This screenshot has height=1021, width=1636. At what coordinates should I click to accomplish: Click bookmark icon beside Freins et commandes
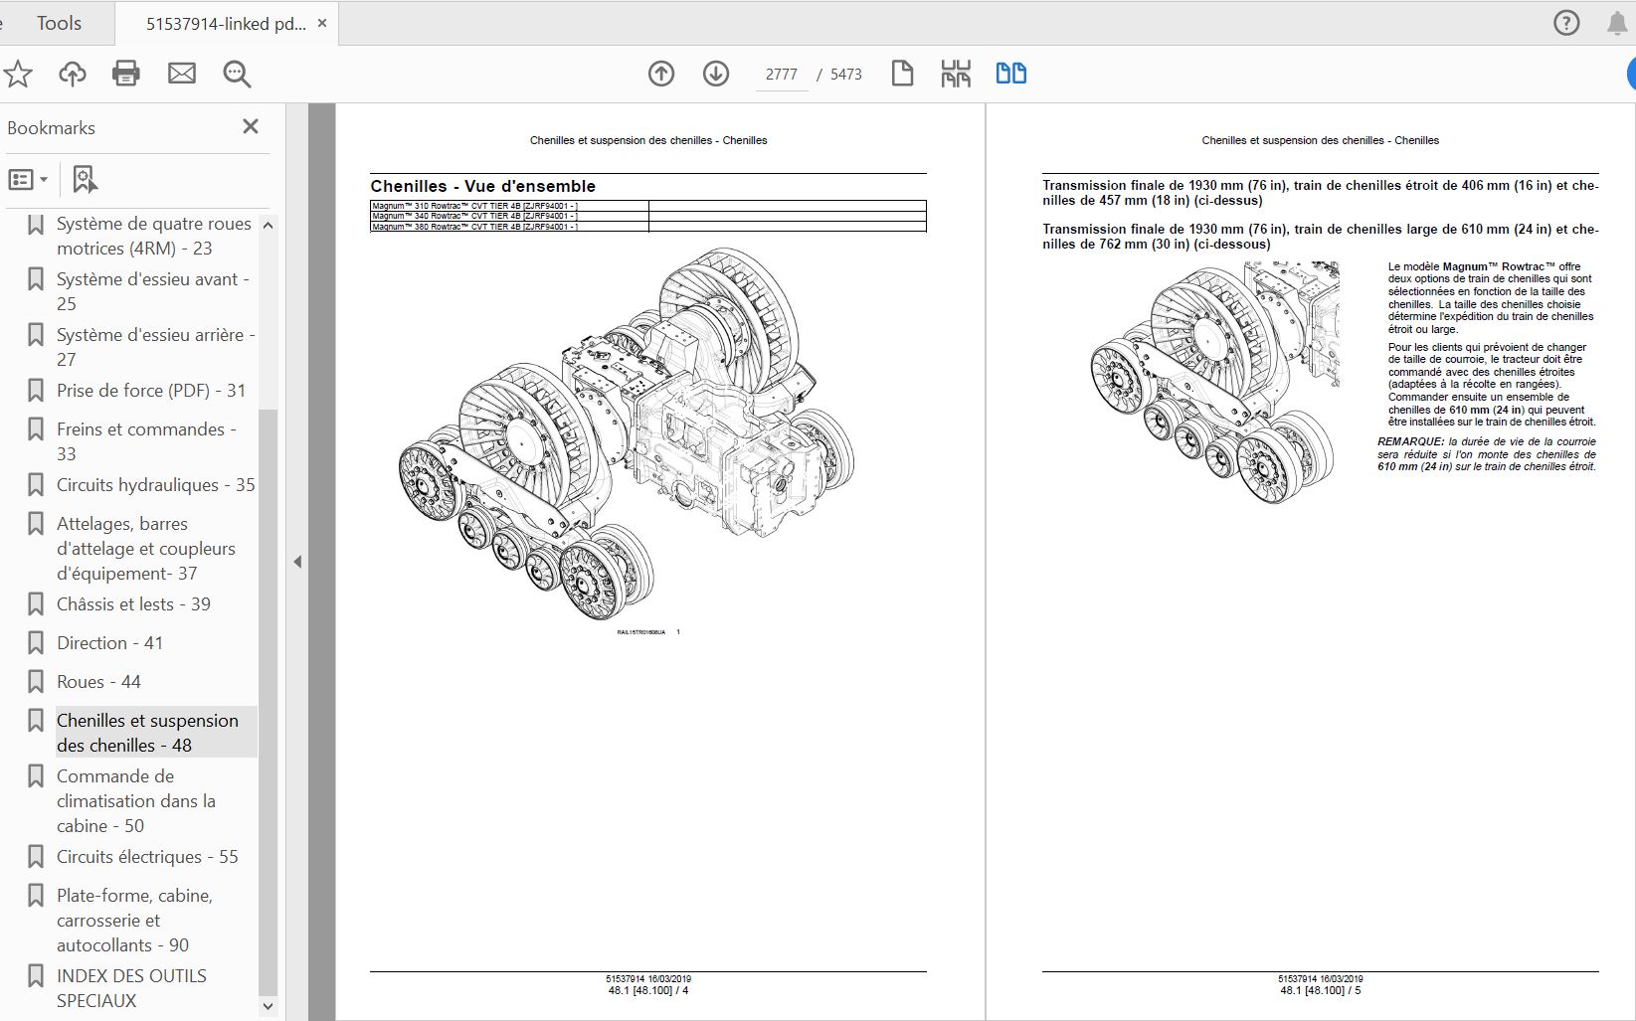[36, 429]
